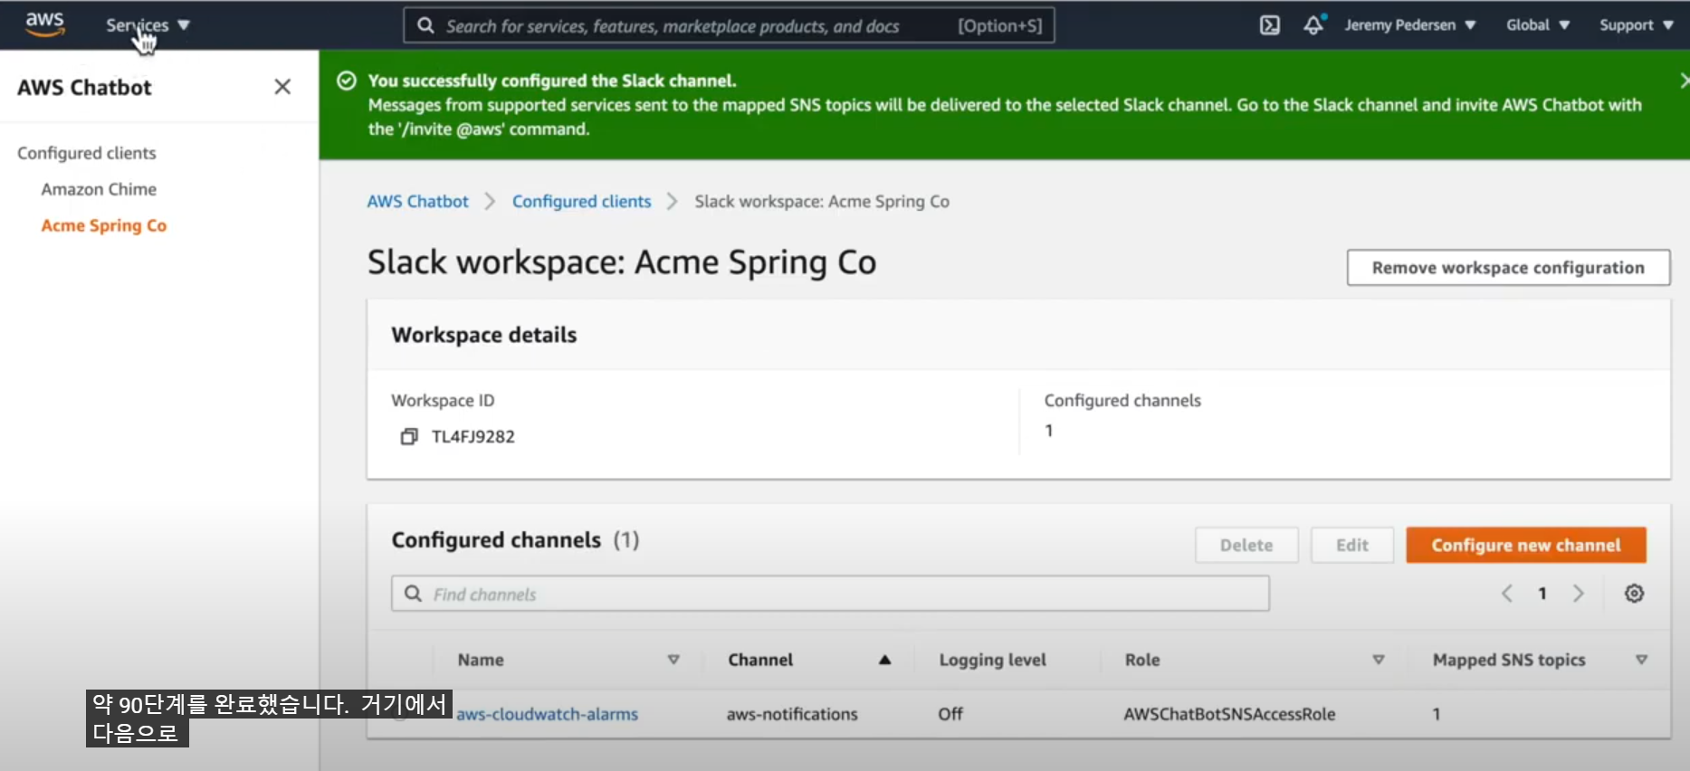Viewport: 1690px width, 771px height.
Task: Open the notifications bell
Action: click(1313, 25)
